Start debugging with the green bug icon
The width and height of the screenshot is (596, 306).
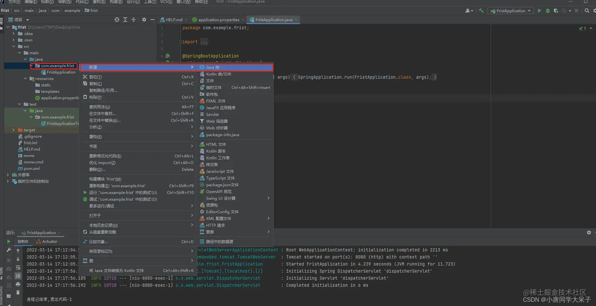pos(548,11)
